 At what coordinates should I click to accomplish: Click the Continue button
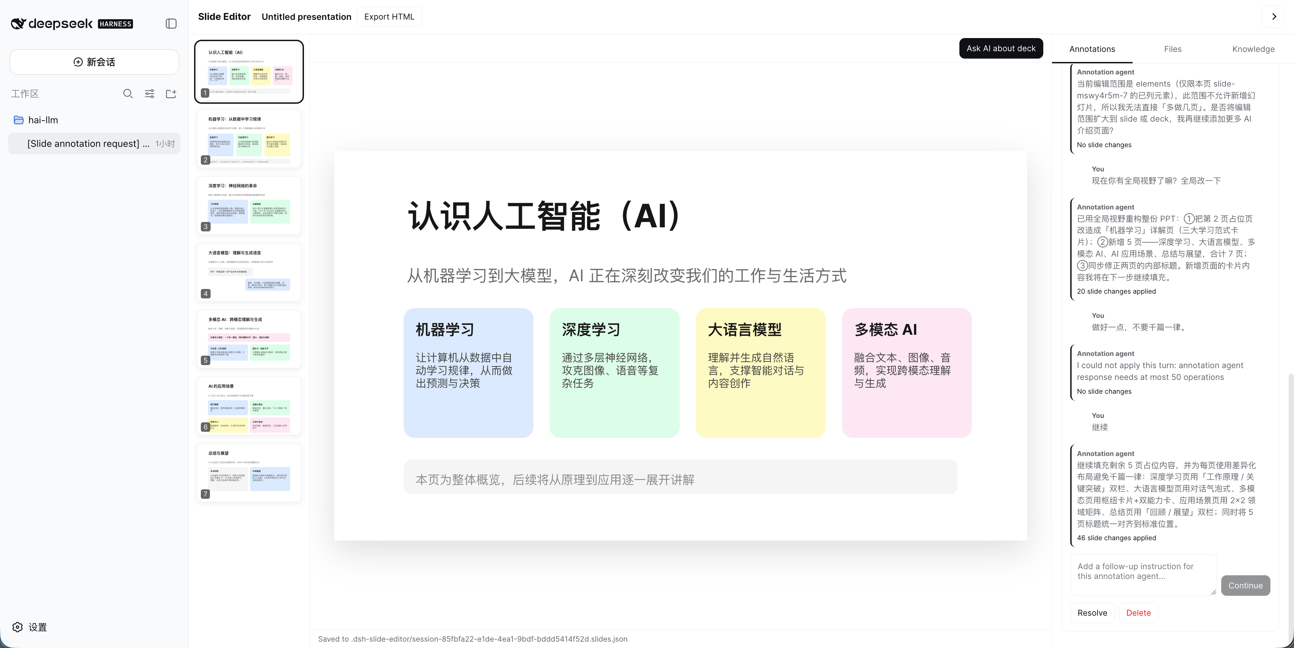(x=1245, y=585)
